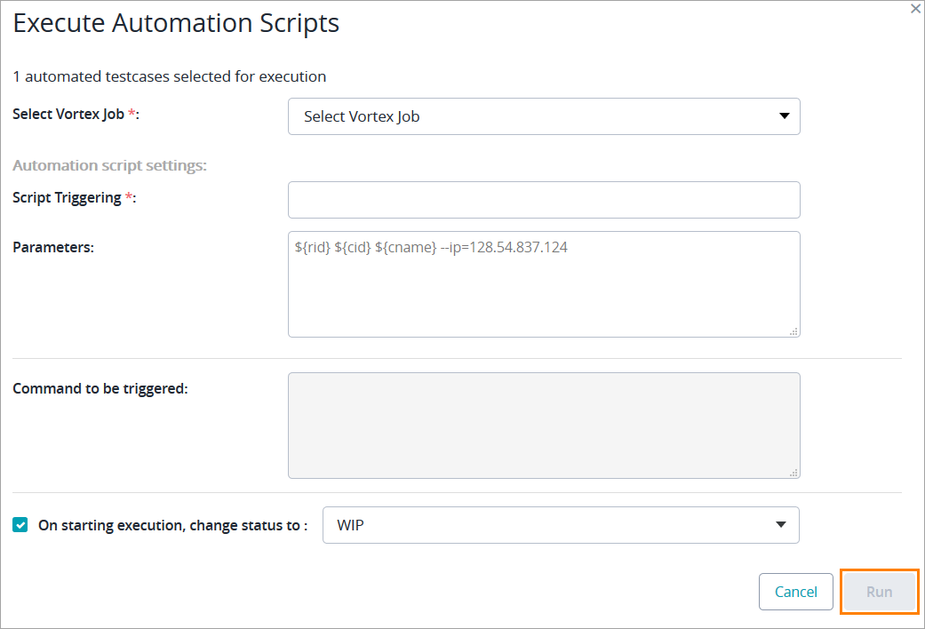
Task: Open the Select Vortex Job dropdown
Action: click(533, 116)
